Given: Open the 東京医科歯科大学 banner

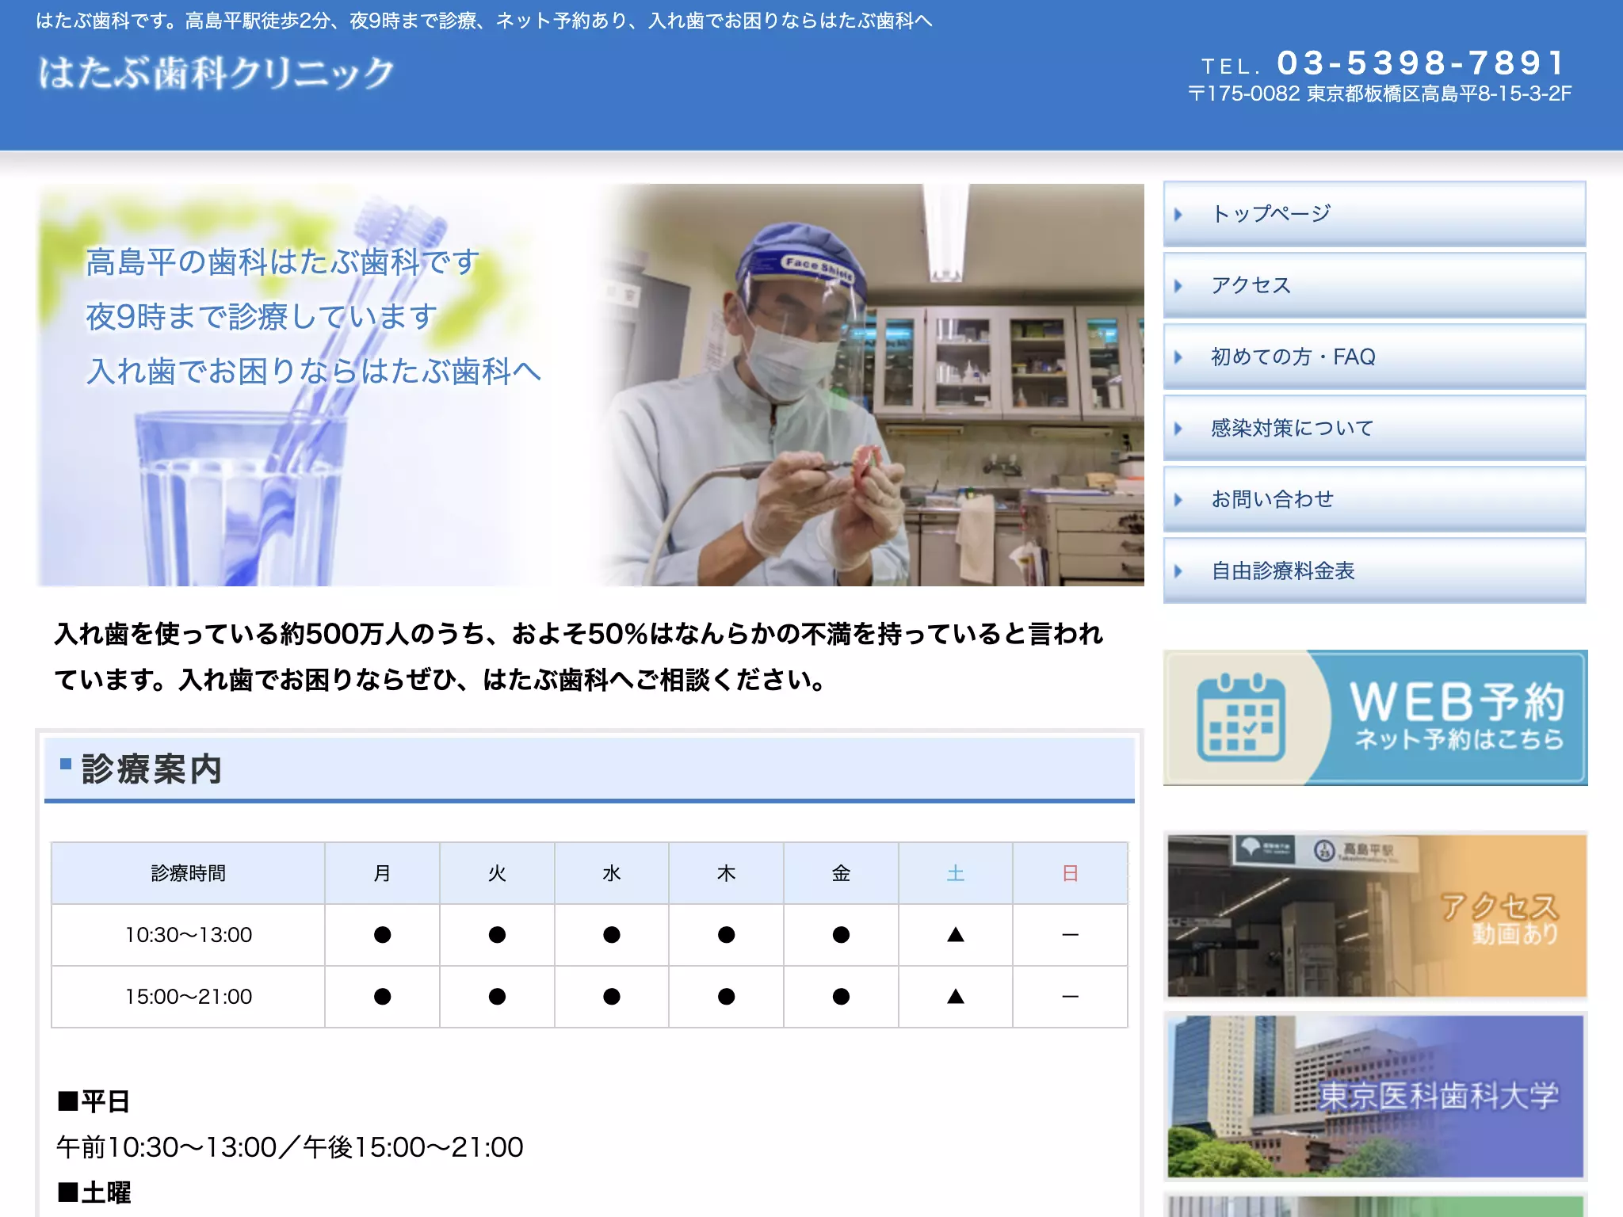Looking at the screenshot, I should (x=1375, y=1097).
